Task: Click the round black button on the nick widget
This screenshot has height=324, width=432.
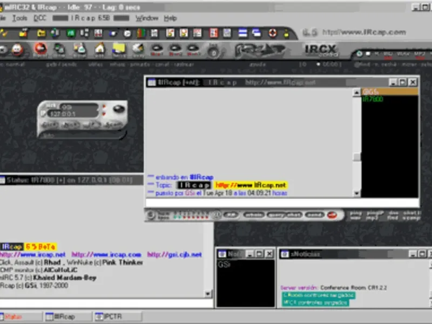Action: tap(119, 109)
